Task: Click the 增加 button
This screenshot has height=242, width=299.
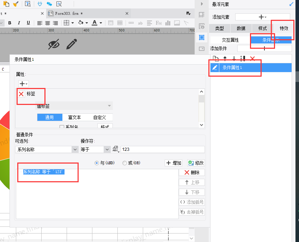Action: 174,163
